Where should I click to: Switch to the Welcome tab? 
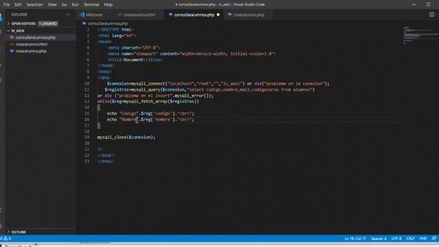click(x=94, y=14)
